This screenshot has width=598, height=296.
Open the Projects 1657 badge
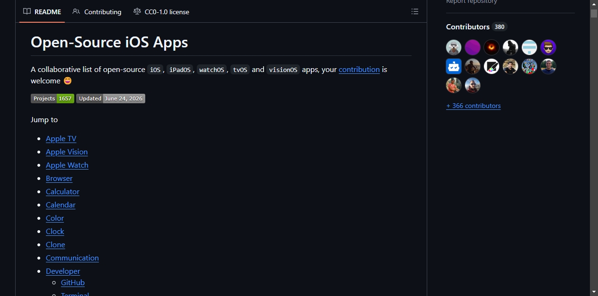pos(53,99)
